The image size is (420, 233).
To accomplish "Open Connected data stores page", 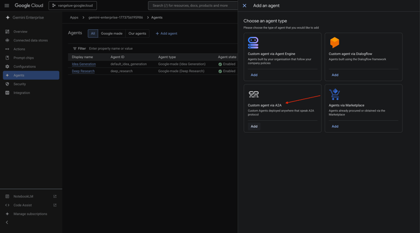I will (31, 40).
